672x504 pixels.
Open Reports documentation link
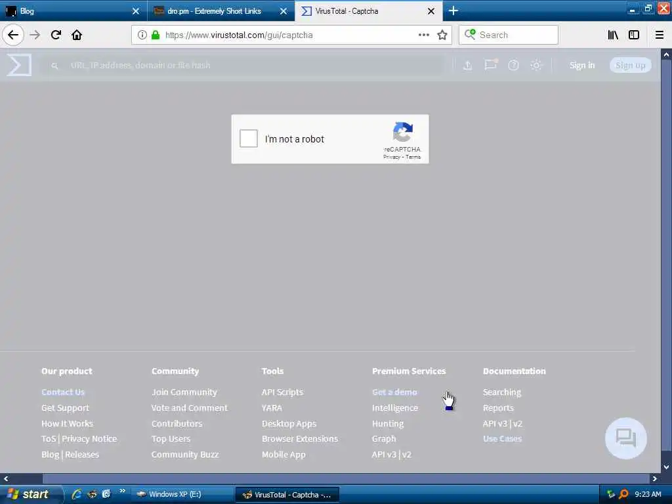click(x=498, y=408)
